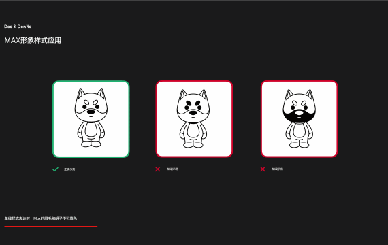
Task: Click the left ear of the correct dog
Action: pos(80,94)
